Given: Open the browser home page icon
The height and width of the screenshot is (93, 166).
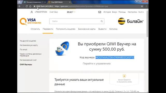Looking at the screenshot, I should [30, 6].
